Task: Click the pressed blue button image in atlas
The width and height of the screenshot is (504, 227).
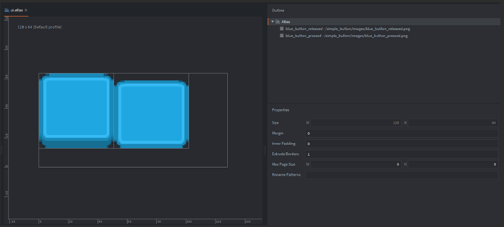Action: click(x=151, y=115)
